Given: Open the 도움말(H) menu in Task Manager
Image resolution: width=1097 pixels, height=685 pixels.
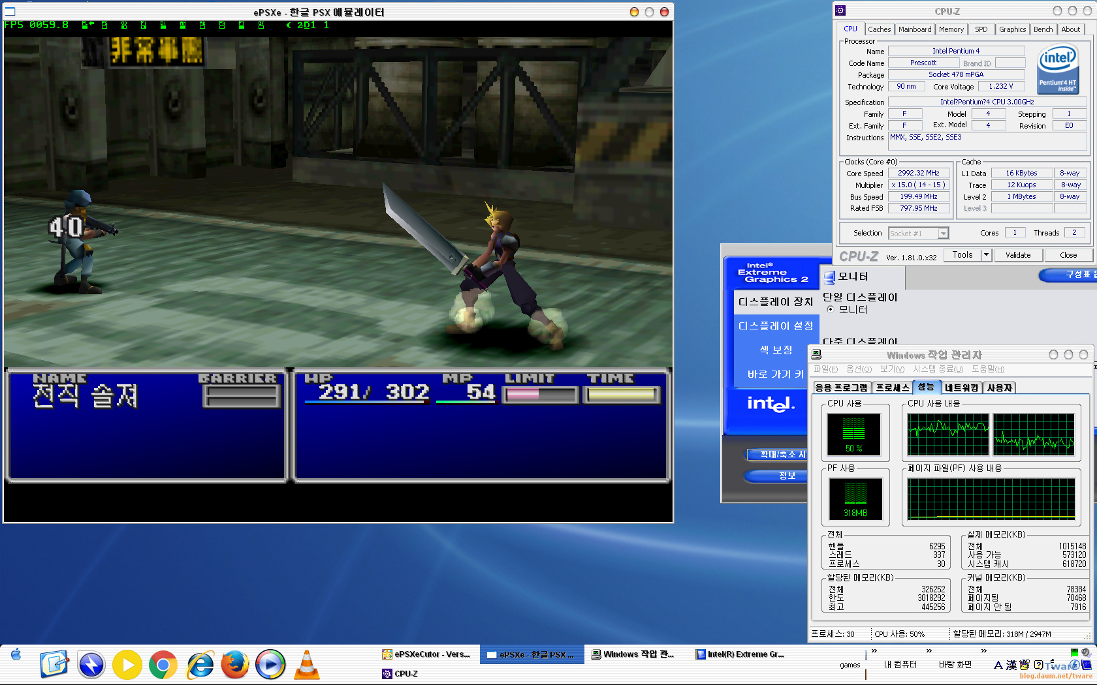Looking at the screenshot, I should tap(988, 369).
